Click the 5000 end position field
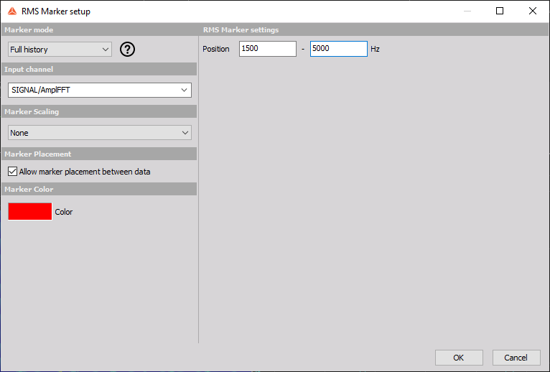This screenshot has width=550, height=372. click(339, 49)
